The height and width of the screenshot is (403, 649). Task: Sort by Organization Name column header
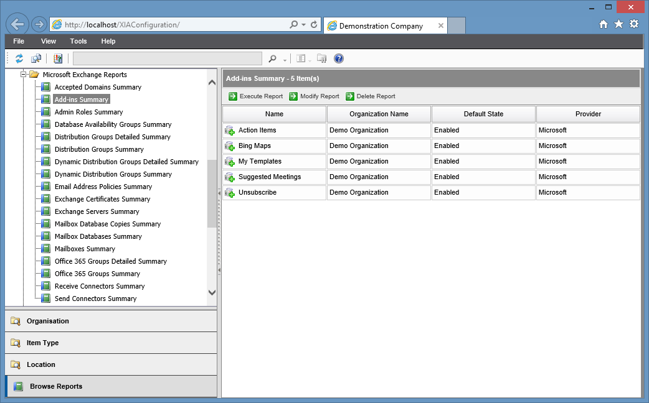(x=379, y=114)
